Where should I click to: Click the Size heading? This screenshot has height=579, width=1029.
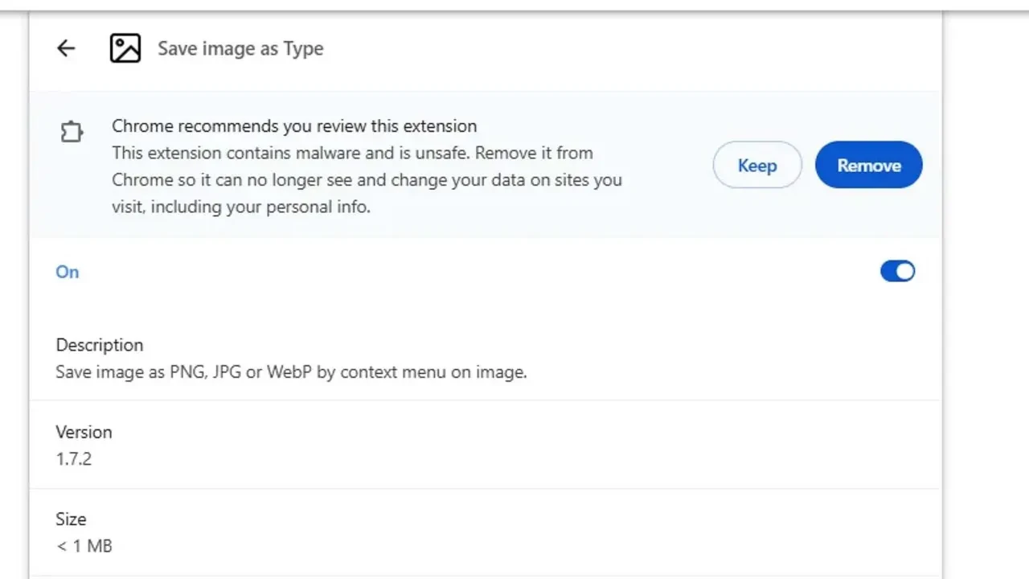coord(71,519)
